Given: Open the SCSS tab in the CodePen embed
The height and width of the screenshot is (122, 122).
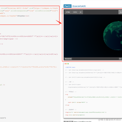Looking at the screenshot, I should point(75,12).
